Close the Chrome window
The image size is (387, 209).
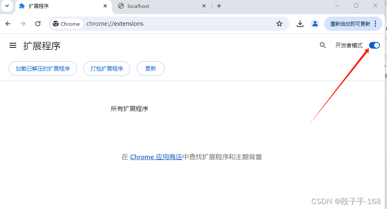click(375, 5)
